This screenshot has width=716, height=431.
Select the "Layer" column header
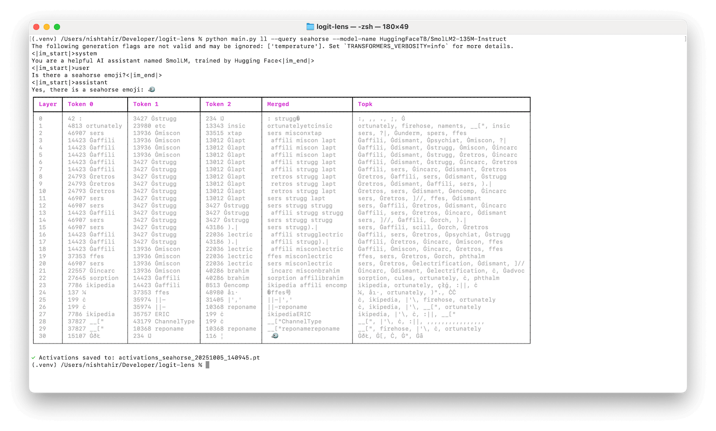[48, 104]
